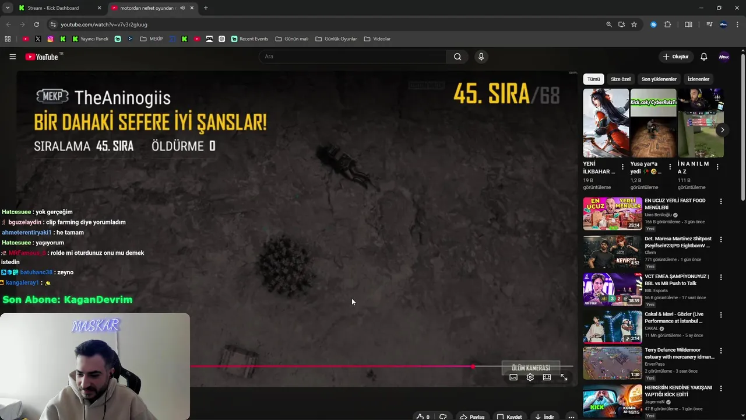Open the Günün malı bookmarks folder

[x=292, y=39]
